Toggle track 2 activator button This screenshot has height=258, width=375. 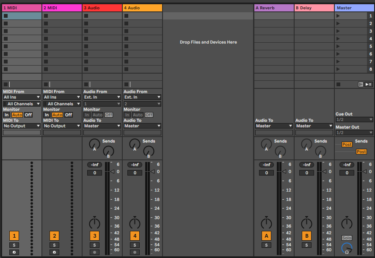click(x=54, y=236)
